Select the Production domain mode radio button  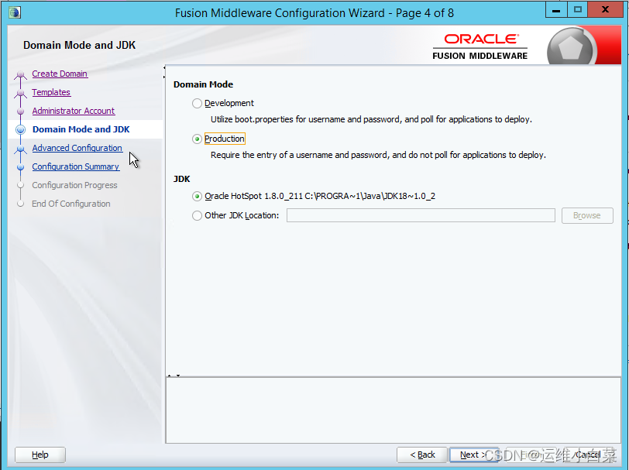[197, 139]
